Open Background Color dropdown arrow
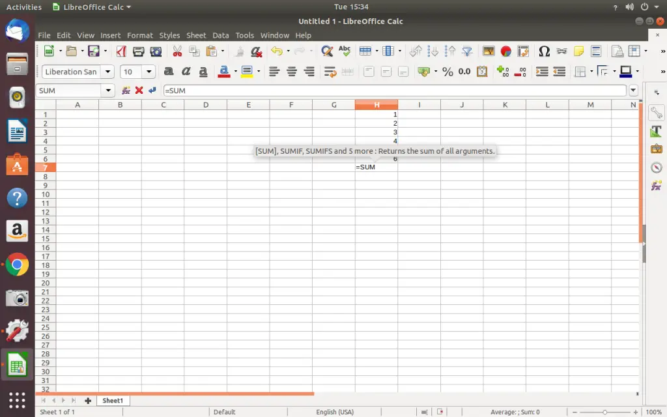 point(258,72)
